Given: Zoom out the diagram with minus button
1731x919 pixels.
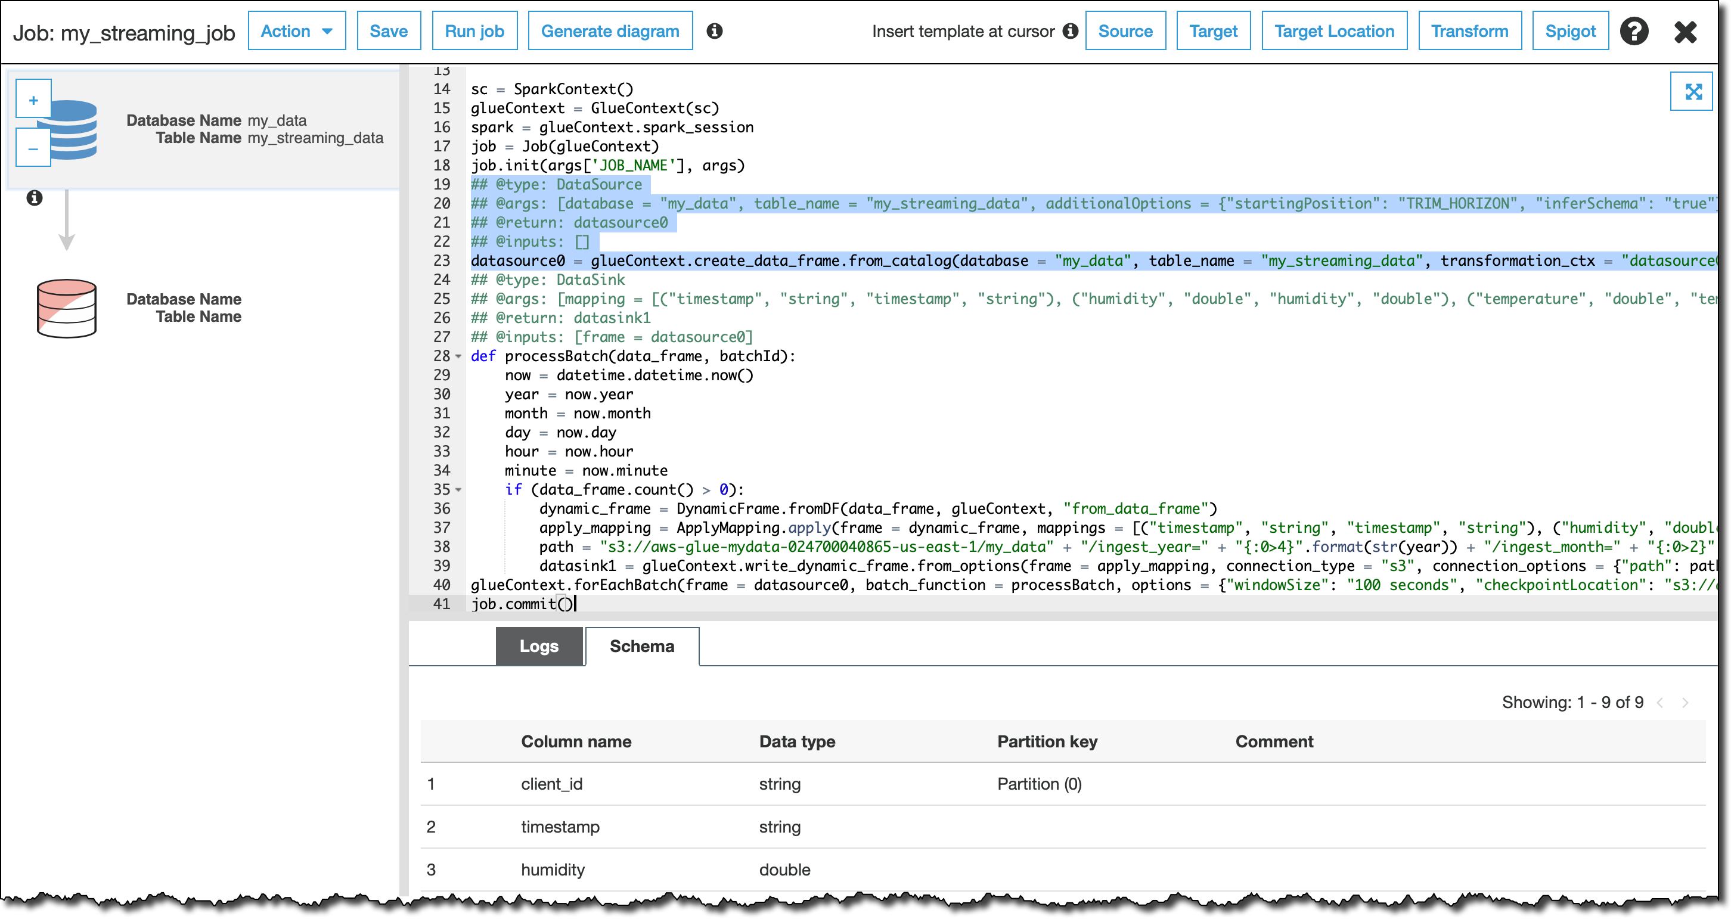Looking at the screenshot, I should 33,149.
